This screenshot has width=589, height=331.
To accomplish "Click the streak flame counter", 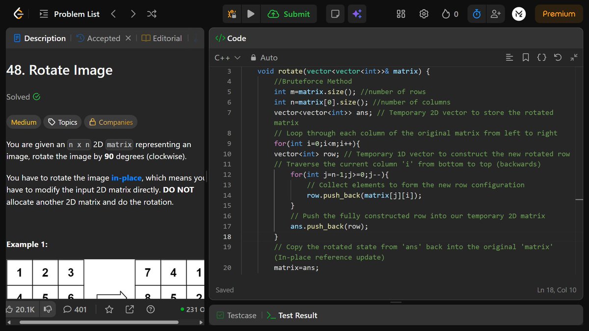I will coord(450,14).
